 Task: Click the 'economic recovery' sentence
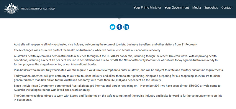(87, 50)
